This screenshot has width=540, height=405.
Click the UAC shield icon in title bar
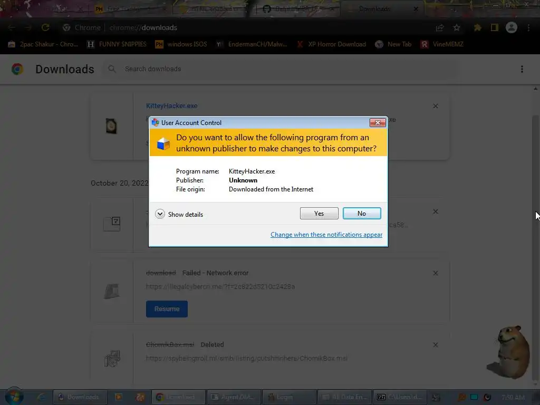click(156, 122)
